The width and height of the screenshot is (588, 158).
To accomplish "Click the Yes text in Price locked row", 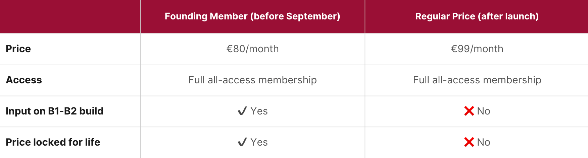I will point(259,142).
